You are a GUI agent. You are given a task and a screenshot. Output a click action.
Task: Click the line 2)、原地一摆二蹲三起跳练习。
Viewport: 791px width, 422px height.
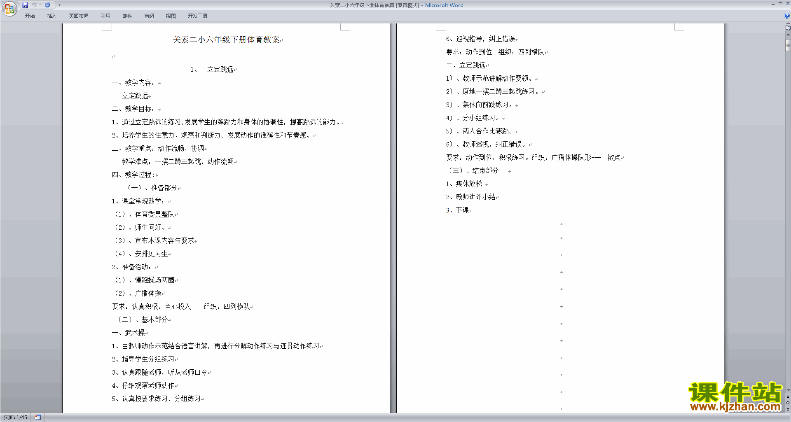(493, 91)
